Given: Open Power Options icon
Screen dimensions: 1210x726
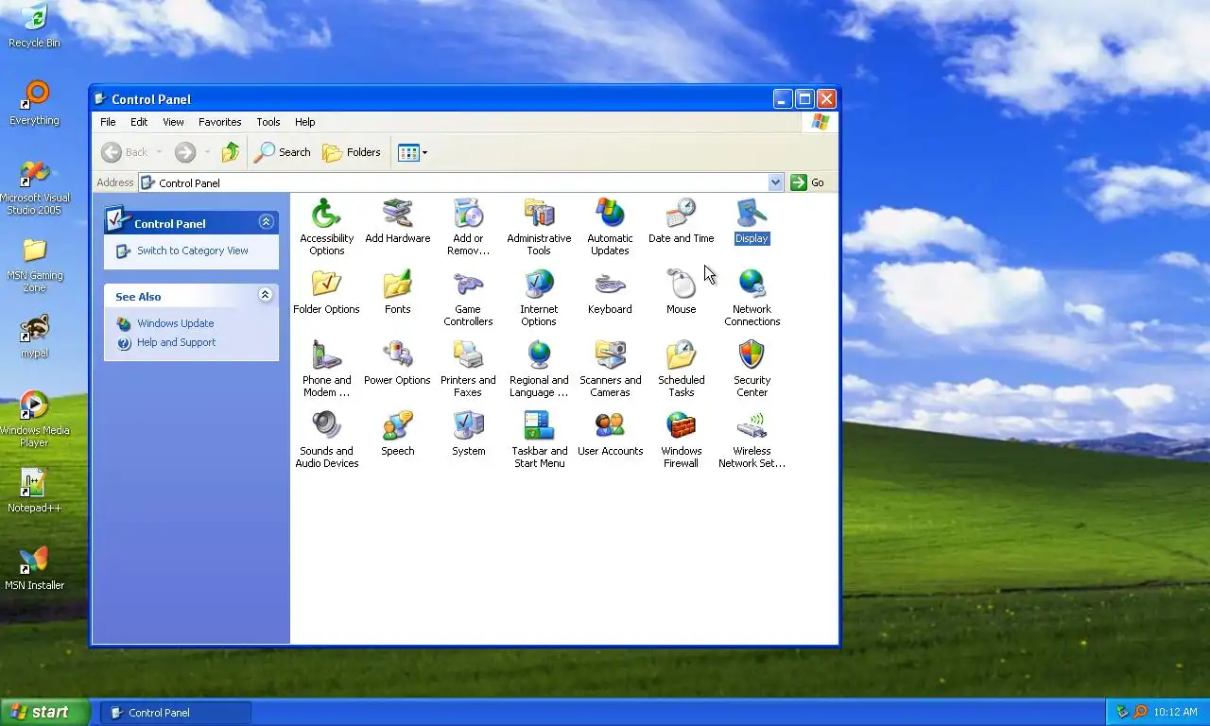Looking at the screenshot, I should (x=397, y=363).
